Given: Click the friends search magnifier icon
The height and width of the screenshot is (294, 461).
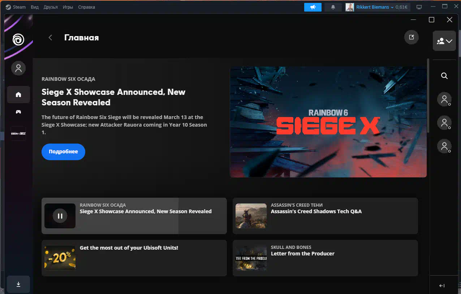Looking at the screenshot, I should pos(444,76).
